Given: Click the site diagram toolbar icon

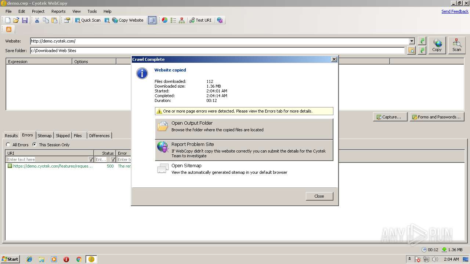Looking at the screenshot, I should pos(182,20).
